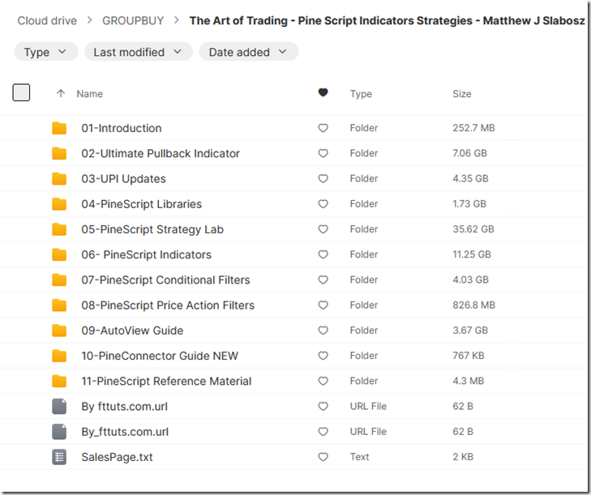
Task: Click the sort arrow next to Name
Action: 61,93
